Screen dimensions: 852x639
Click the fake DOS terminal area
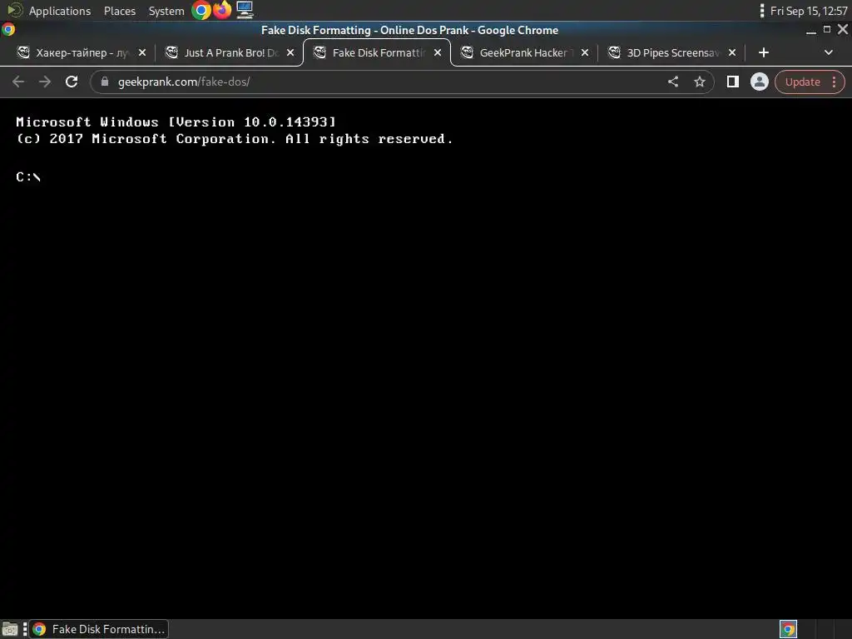(x=426, y=359)
